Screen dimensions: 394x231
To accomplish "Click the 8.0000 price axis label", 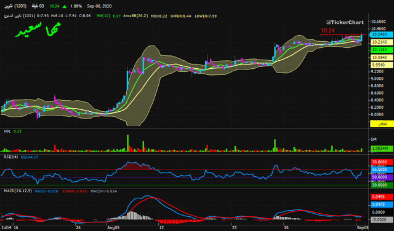I will (x=378, y=114).
